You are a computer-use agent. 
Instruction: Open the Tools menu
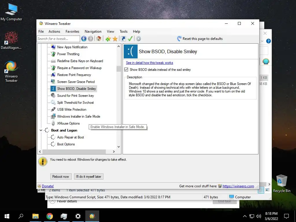click(123, 32)
